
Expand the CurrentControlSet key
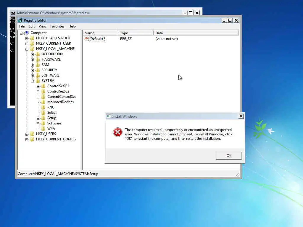coord(38,97)
